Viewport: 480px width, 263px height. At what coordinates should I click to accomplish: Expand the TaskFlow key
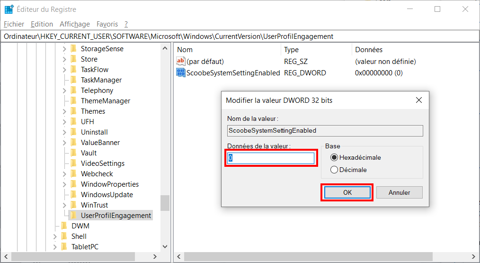(x=64, y=70)
